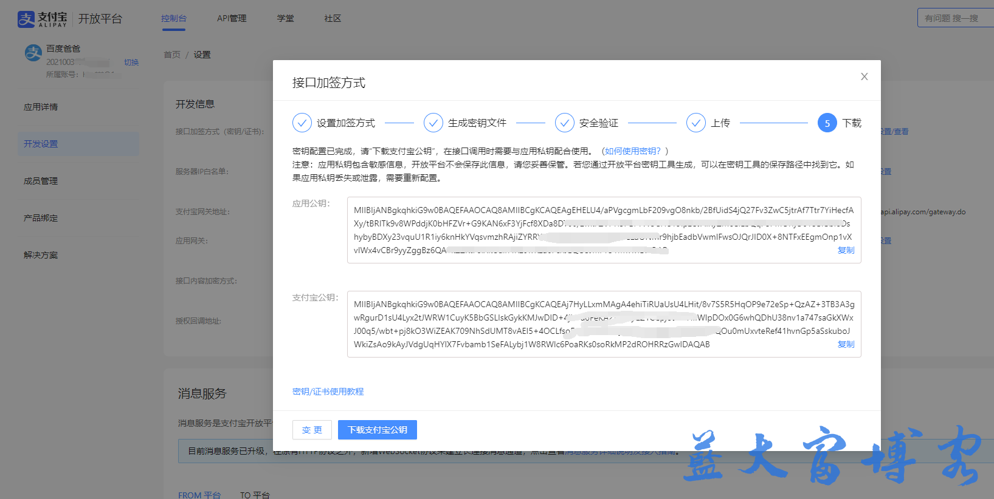
Task: Select 开发设置 in the sidebar
Action: (x=78, y=144)
